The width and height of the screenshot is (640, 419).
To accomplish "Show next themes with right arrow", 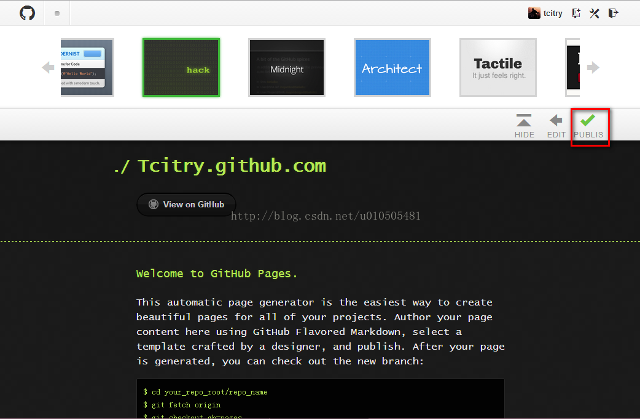I will click(593, 67).
